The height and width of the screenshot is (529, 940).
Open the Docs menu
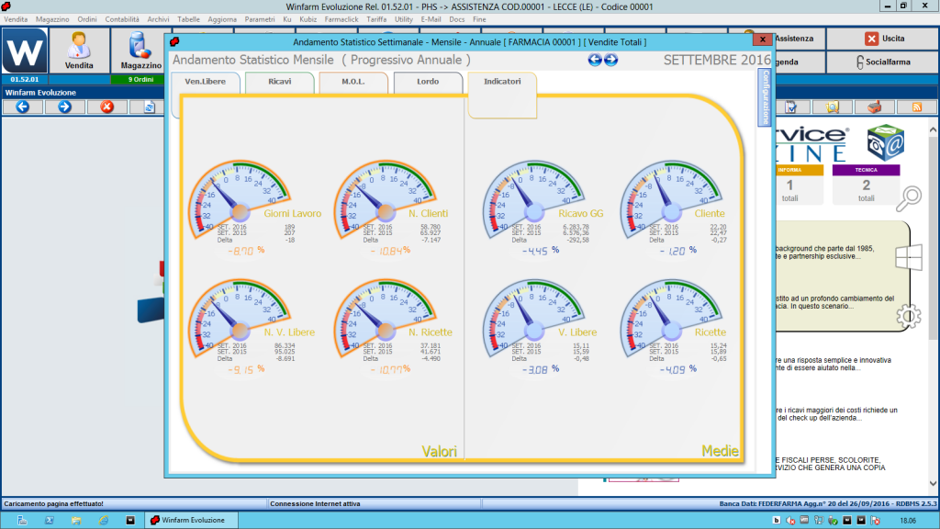click(457, 19)
